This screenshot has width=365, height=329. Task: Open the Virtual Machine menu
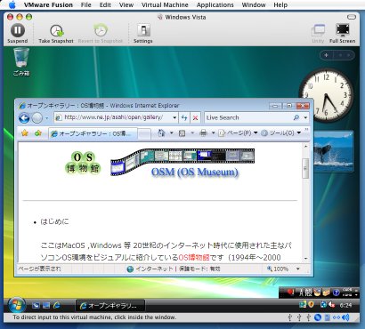[x=165, y=5]
